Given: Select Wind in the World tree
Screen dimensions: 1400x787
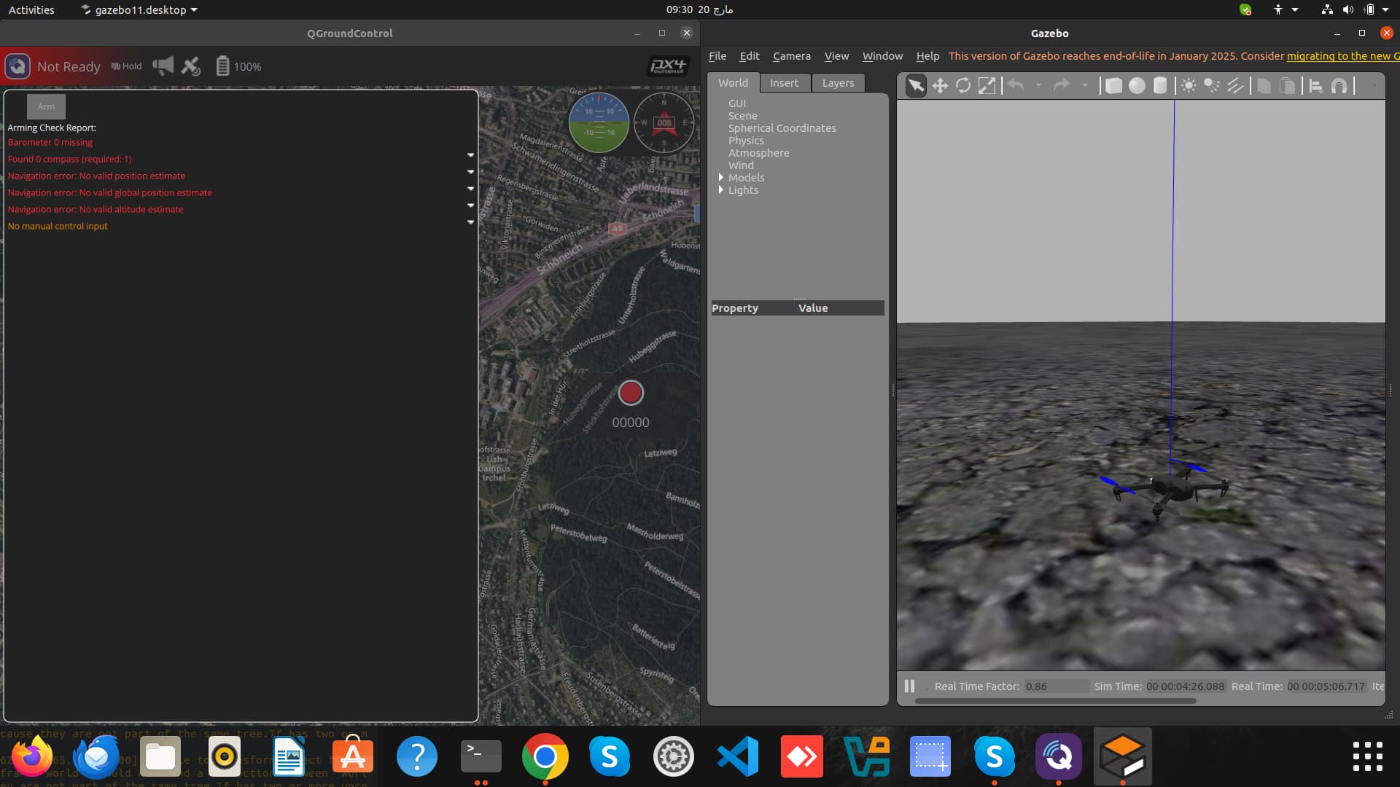Looking at the screenshot, I should [741, 165].
